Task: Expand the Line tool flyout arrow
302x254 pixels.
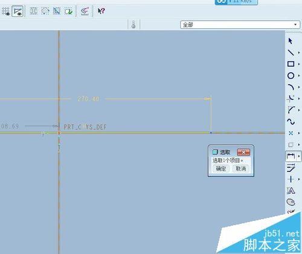Action: tap(299, 52)
